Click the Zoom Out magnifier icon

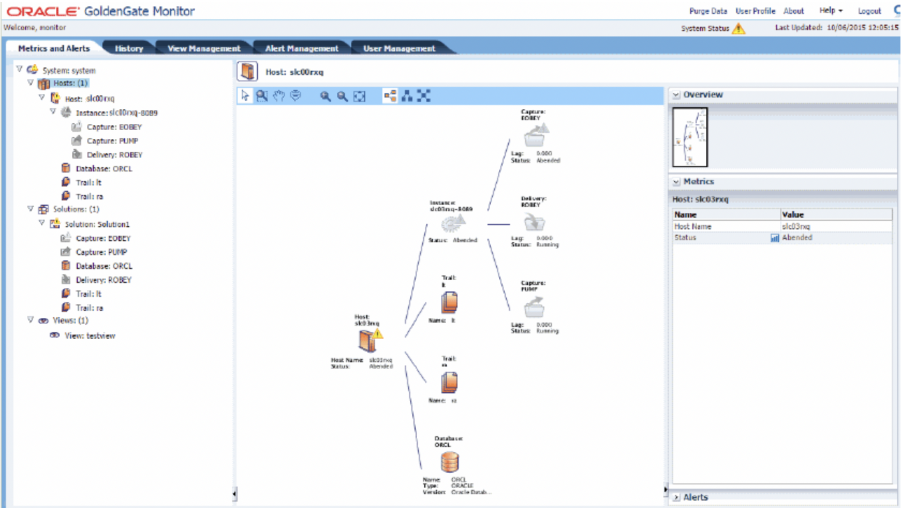[x=341, y=96]
